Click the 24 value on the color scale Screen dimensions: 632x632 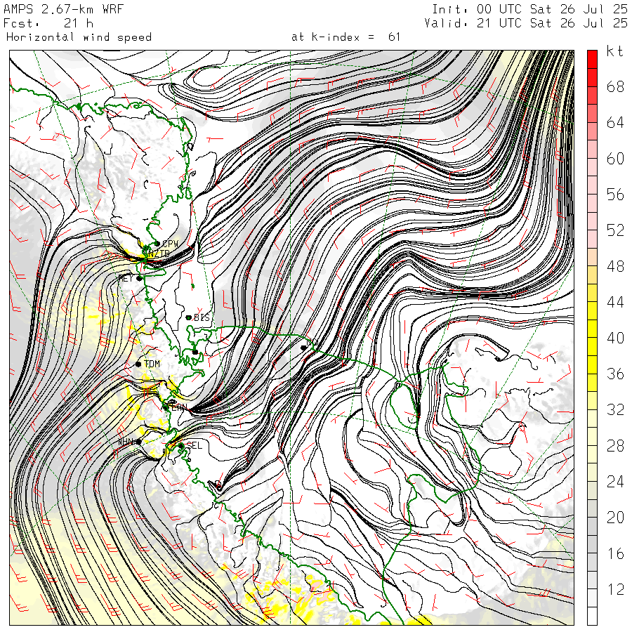coord(615,482)
